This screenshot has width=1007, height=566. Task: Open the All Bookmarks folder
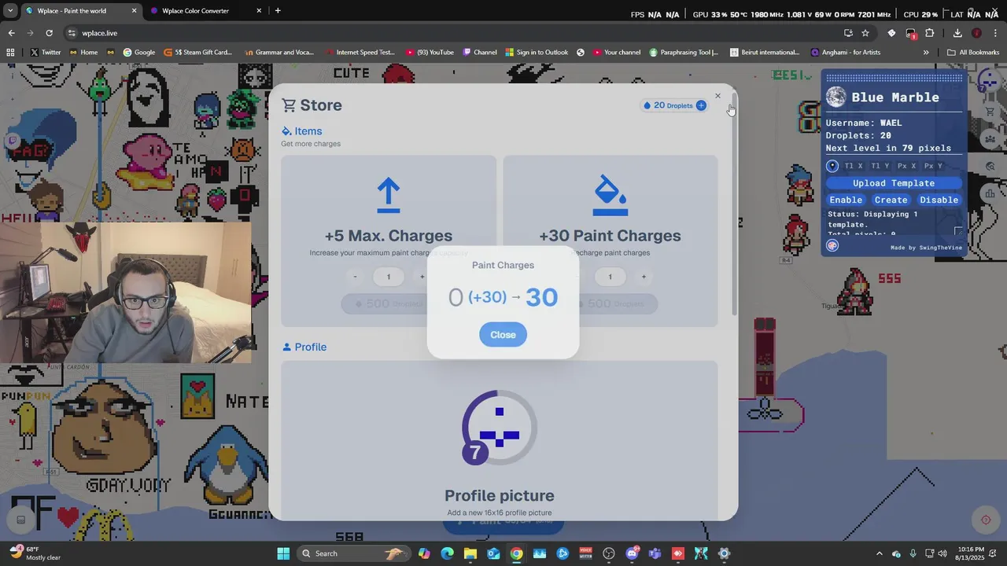(973, 53)
